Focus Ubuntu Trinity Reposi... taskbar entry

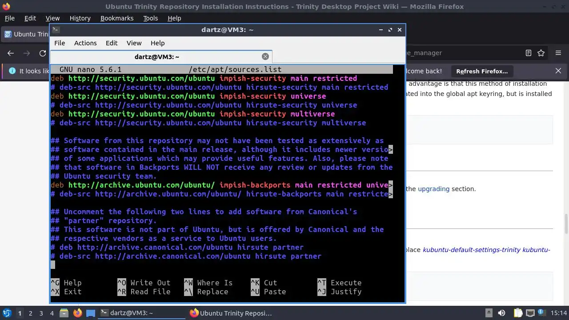click(x=231, y=313)
